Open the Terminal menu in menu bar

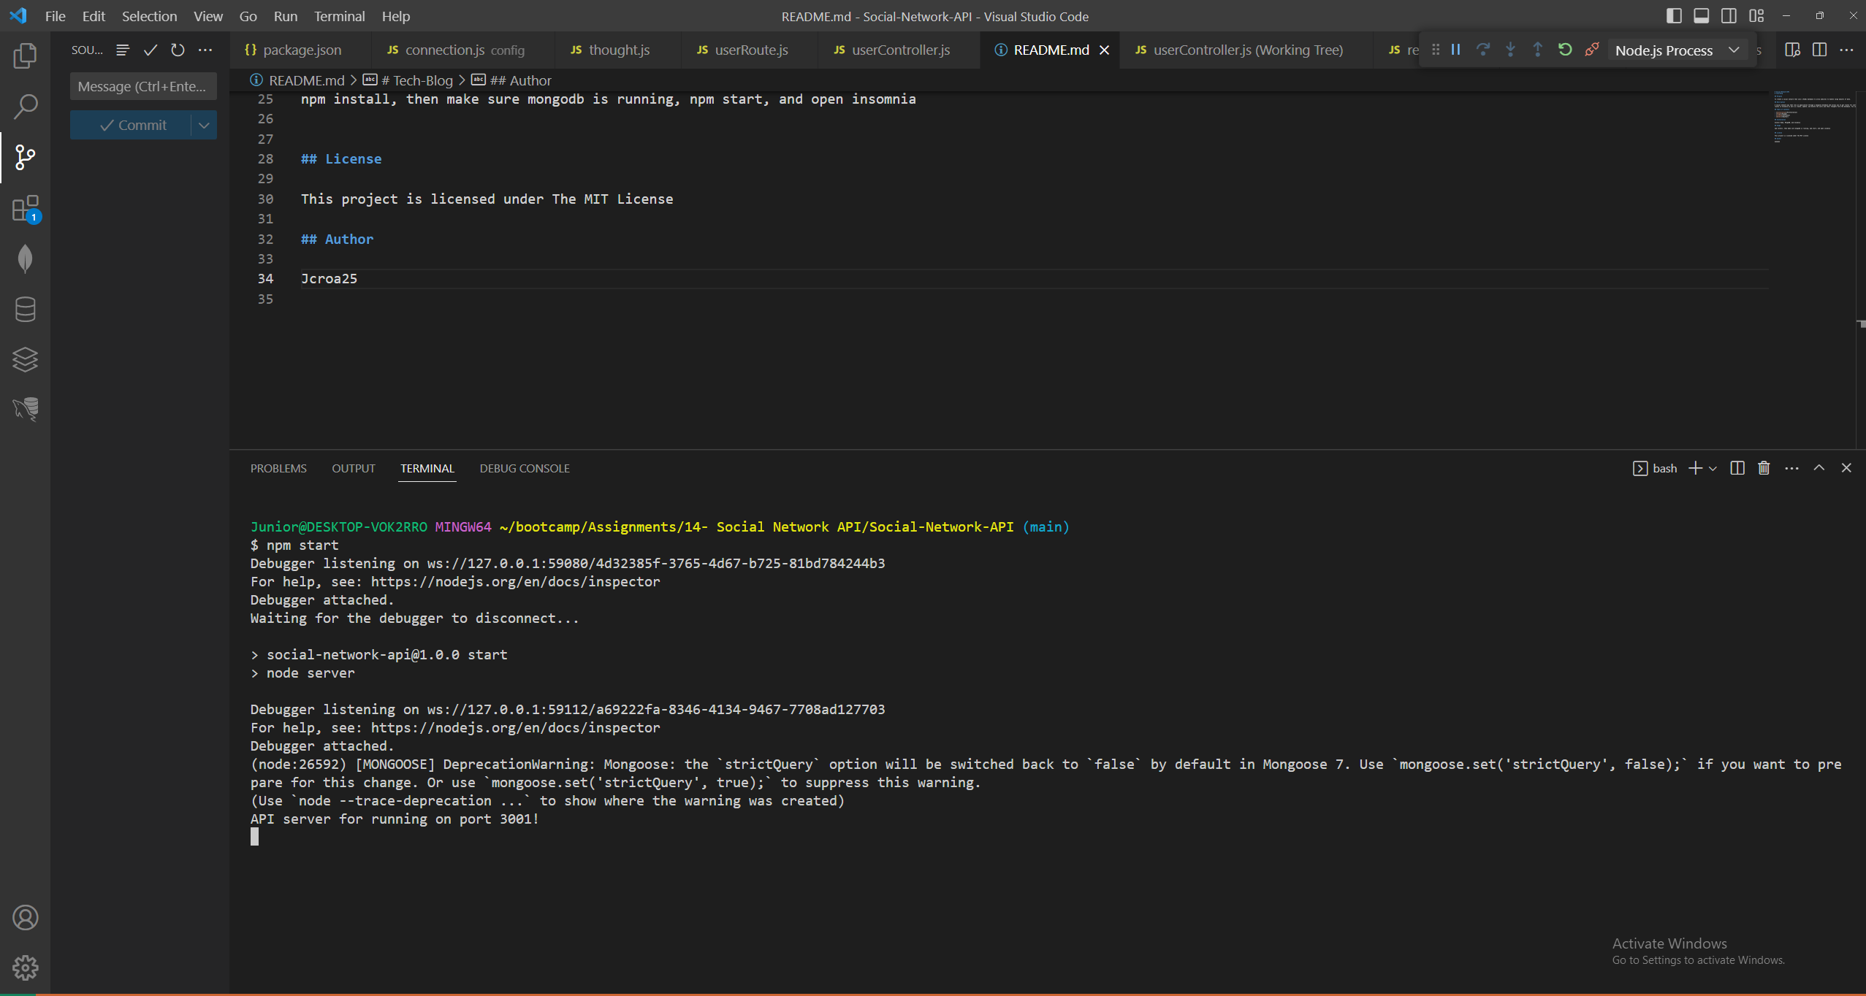pos(339,16)
